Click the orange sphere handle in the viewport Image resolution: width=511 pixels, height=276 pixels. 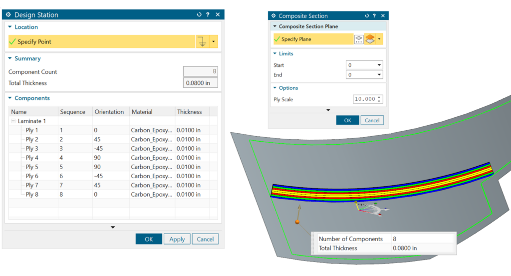coord(296,222)
